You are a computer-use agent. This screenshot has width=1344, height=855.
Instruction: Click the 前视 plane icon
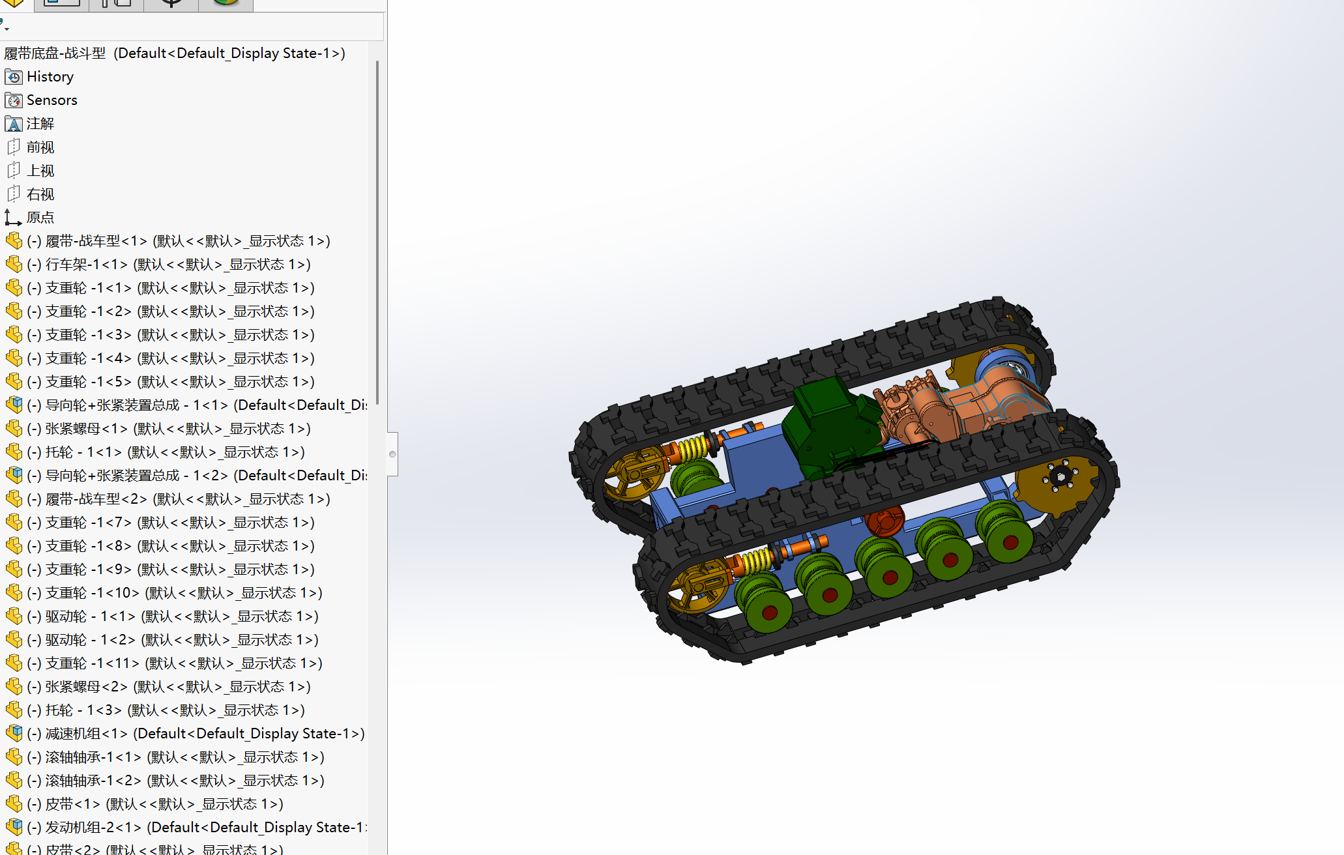(14, 147)
